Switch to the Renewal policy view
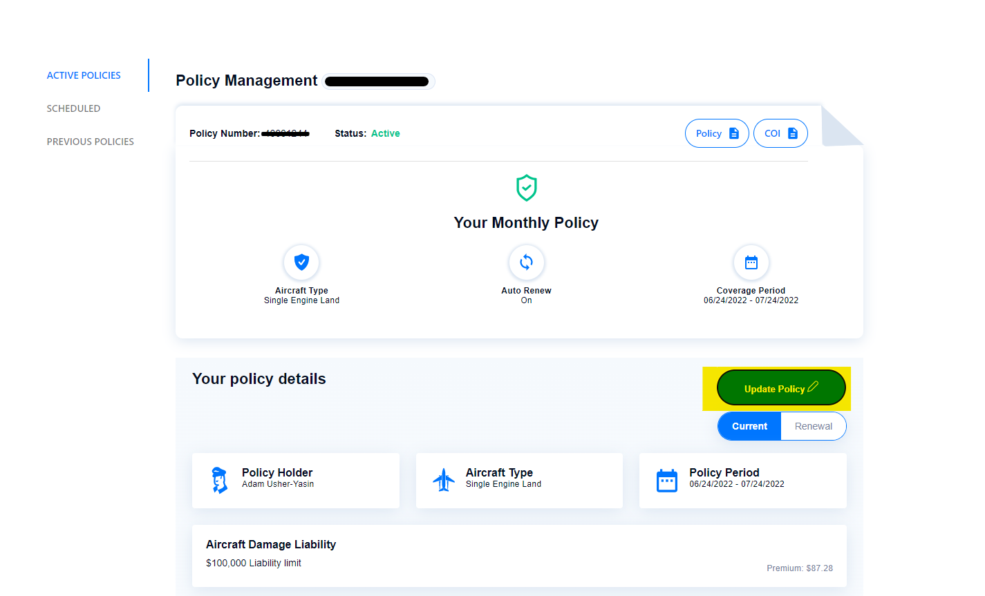This screenshot has width=985, height=596. [814, 426]
